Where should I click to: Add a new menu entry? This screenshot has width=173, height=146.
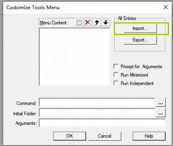(79, 22)
